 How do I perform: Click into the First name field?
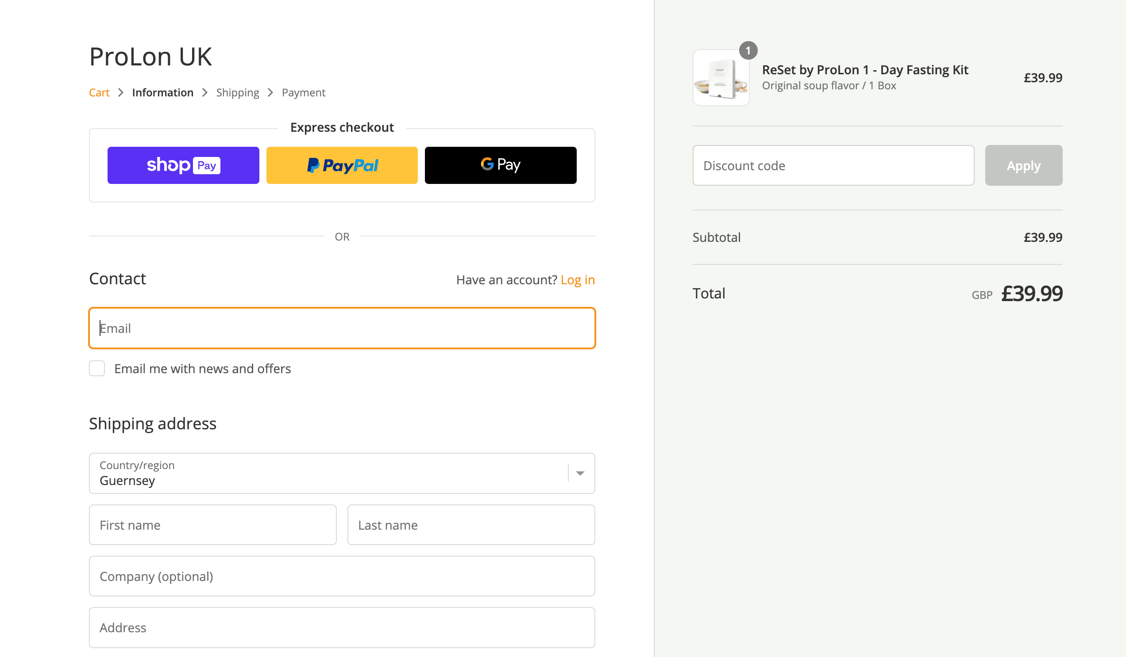tap(213, 525)
